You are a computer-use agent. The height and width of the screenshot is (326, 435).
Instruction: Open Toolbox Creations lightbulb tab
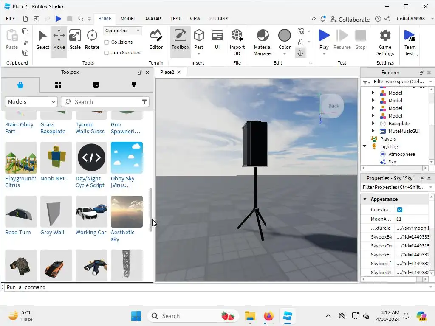(134, 85)
